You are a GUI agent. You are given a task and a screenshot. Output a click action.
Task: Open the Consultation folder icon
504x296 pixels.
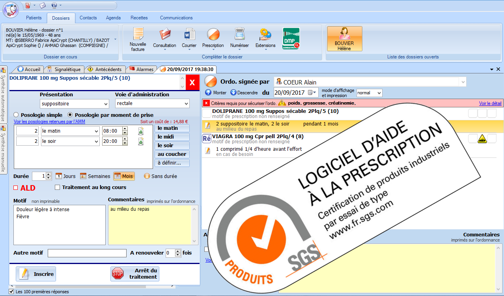pos(164,35)
